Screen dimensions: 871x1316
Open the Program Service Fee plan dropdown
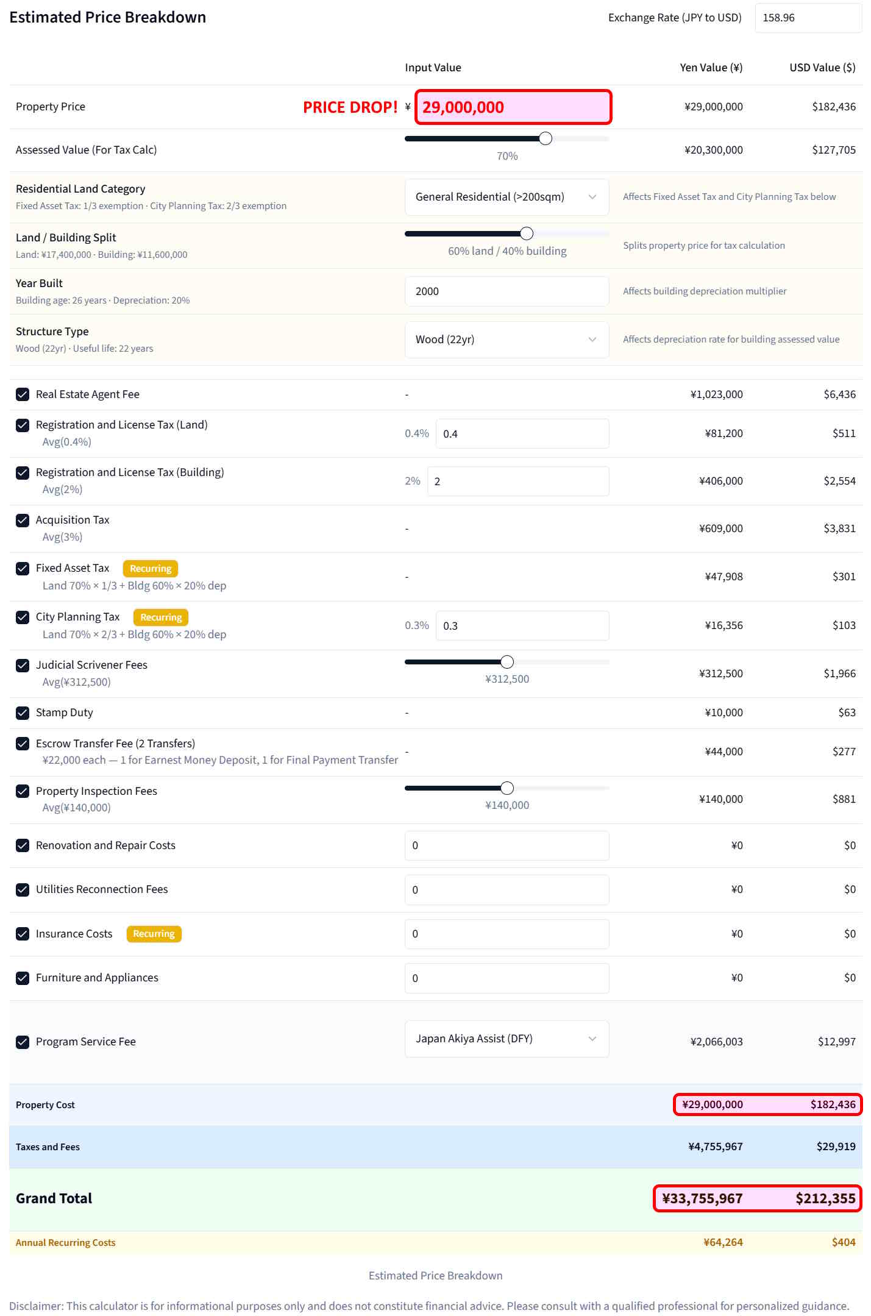507,1039
